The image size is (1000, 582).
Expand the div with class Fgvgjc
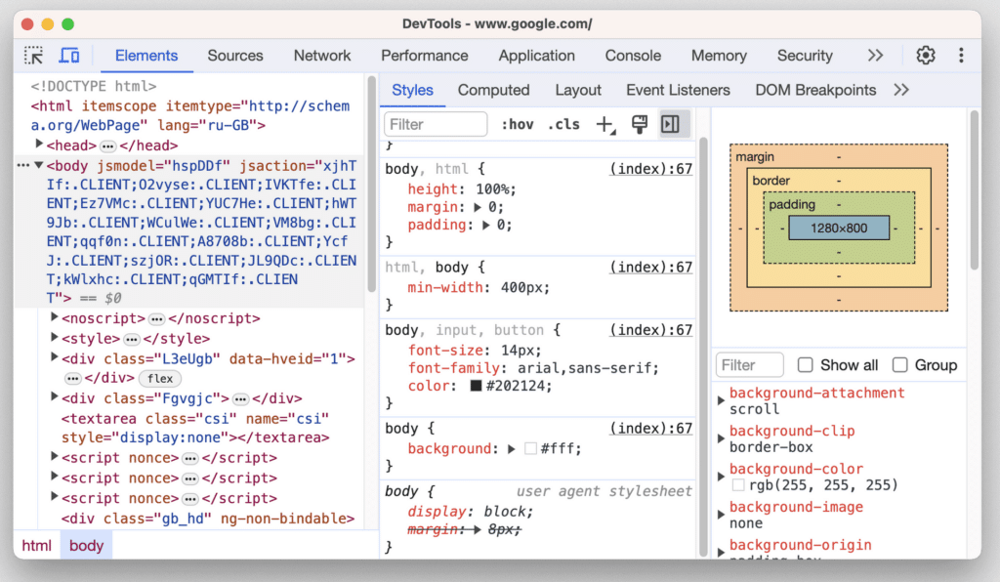(56, 397)
